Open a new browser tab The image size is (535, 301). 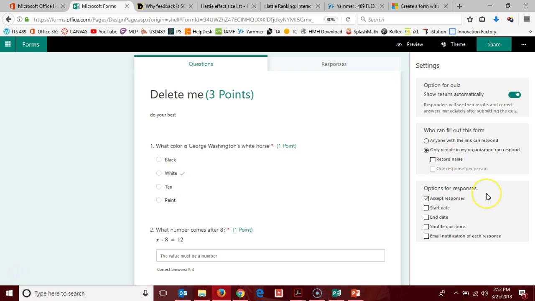point(459,6)
